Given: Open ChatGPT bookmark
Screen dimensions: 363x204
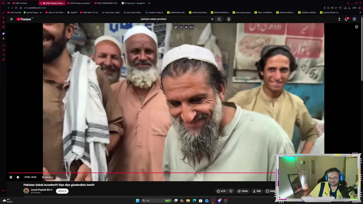Looking at the screenshot, I should [72, 12].
